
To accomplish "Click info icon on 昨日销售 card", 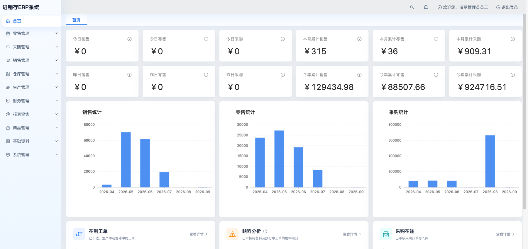I will (129, 75).
